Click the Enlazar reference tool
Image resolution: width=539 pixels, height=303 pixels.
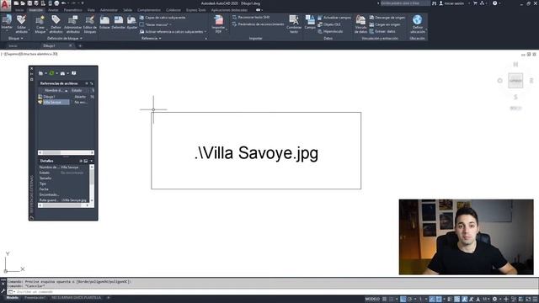point(104,23)
